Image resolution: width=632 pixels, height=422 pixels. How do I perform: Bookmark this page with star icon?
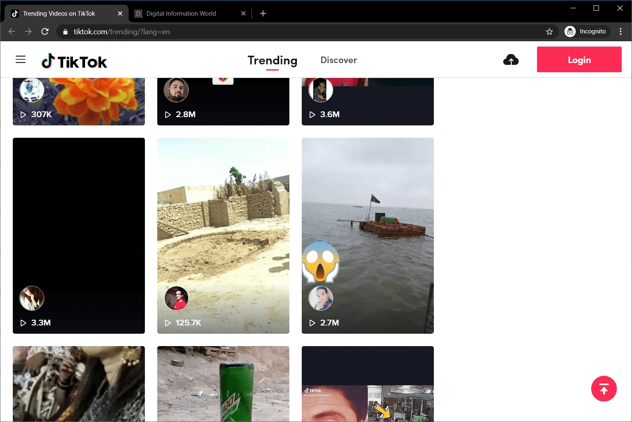click(549, 32)
